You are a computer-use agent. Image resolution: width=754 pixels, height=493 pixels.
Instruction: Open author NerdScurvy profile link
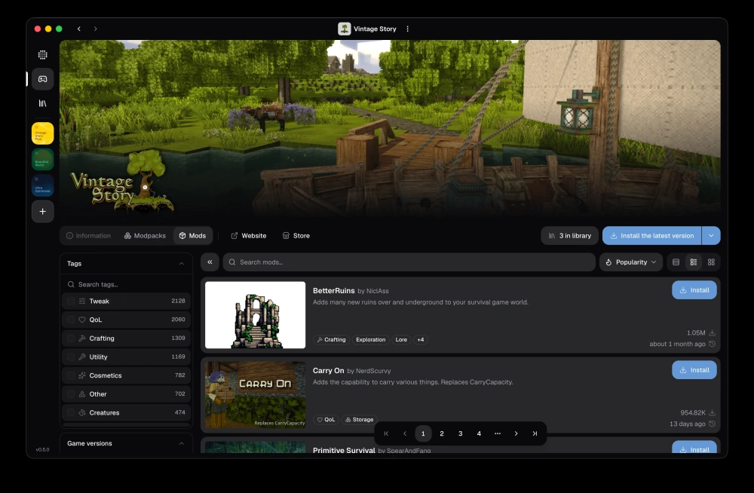pos(373,371)
